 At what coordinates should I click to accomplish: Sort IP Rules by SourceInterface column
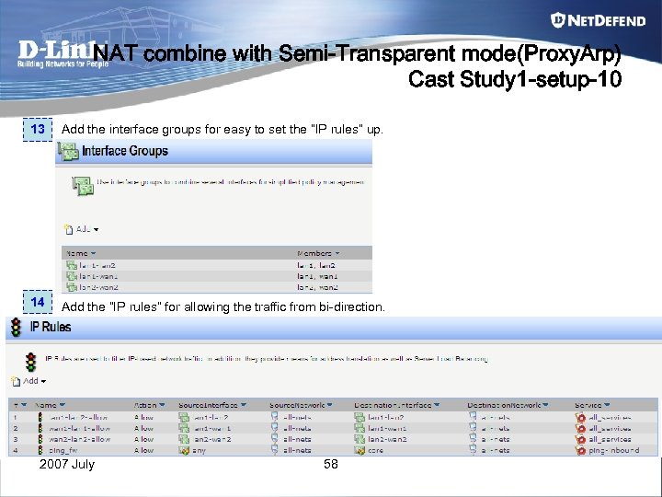click(212, 405)
